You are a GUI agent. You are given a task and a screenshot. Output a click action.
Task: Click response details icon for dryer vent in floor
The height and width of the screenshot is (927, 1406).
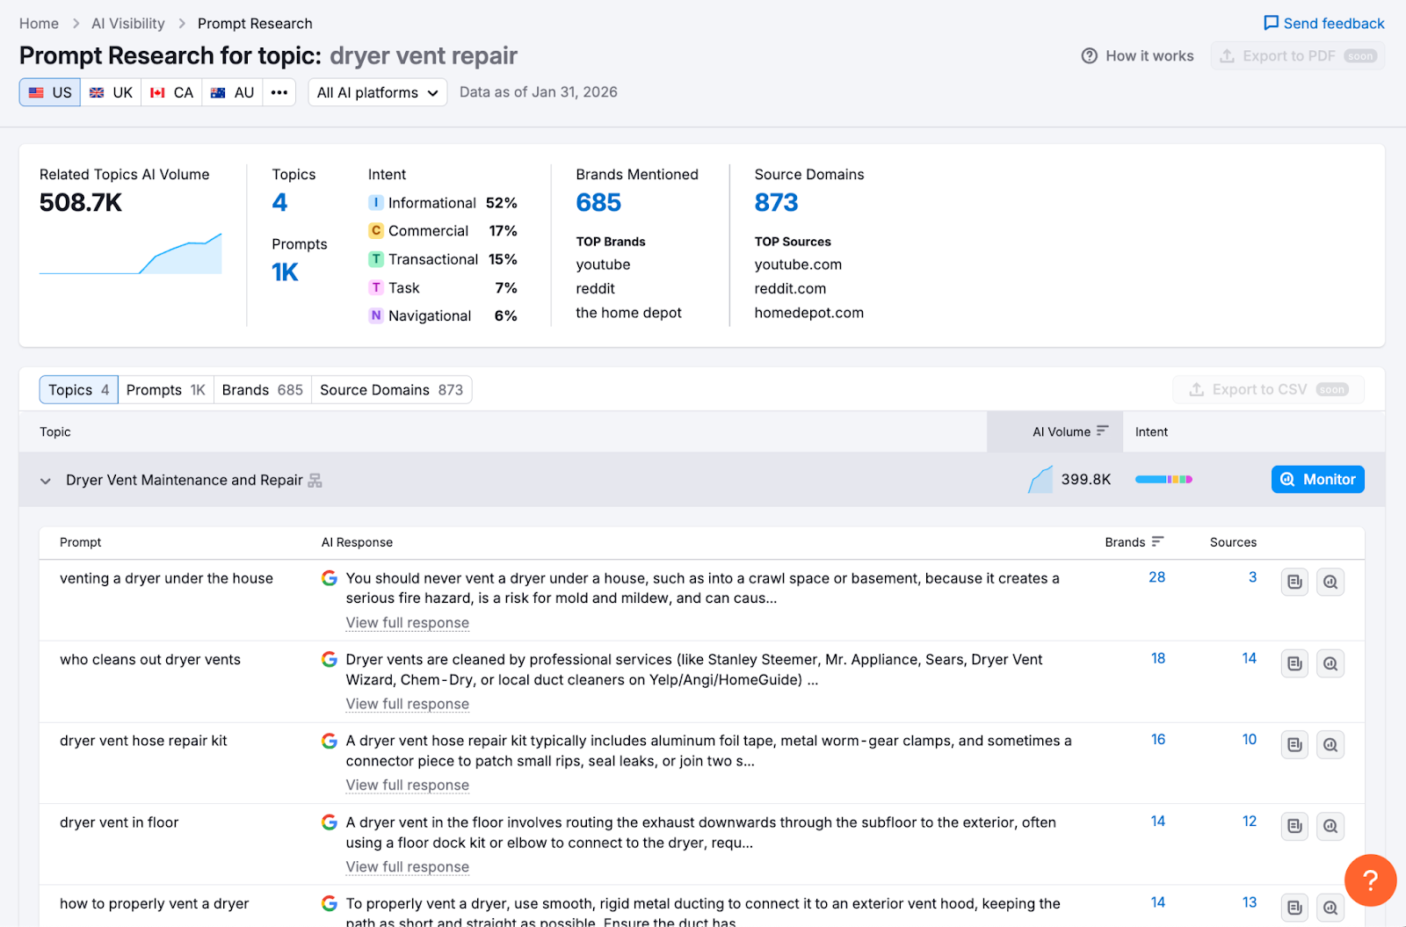pyautogui.click(x=1294, y=826)
